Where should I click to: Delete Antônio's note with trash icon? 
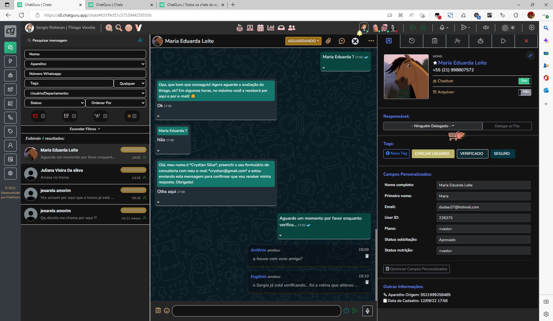(x=367, y=256)
